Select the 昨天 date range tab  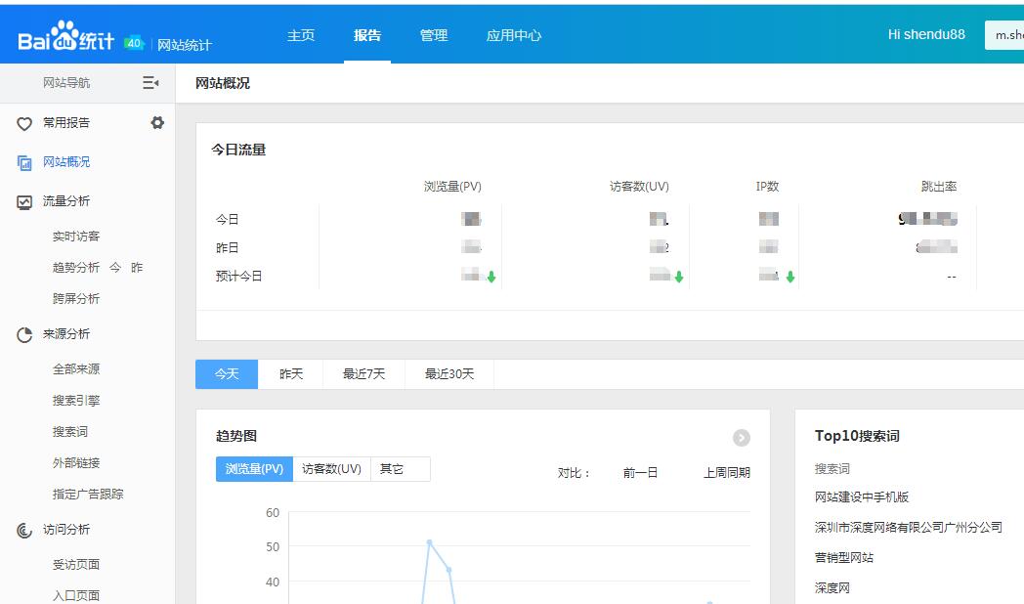[290, 373]
